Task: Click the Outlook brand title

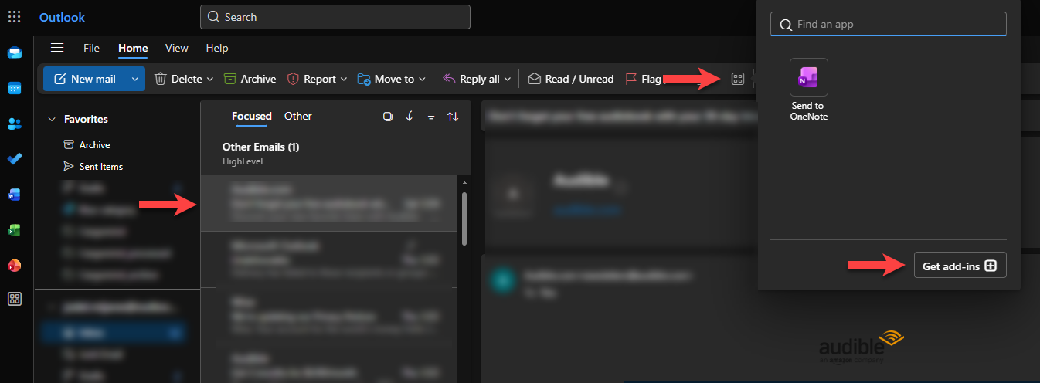Action: 63,17
